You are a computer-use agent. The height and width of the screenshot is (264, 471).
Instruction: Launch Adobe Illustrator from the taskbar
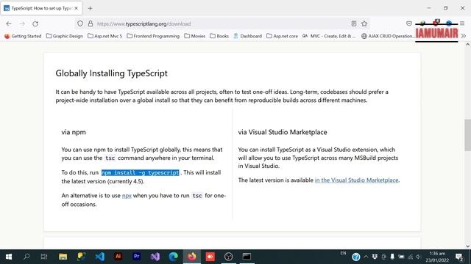118,257
